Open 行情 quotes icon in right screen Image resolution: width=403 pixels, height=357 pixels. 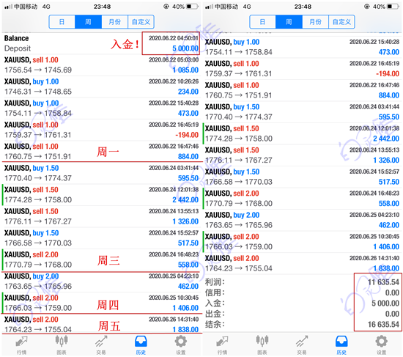pos(222,345)
